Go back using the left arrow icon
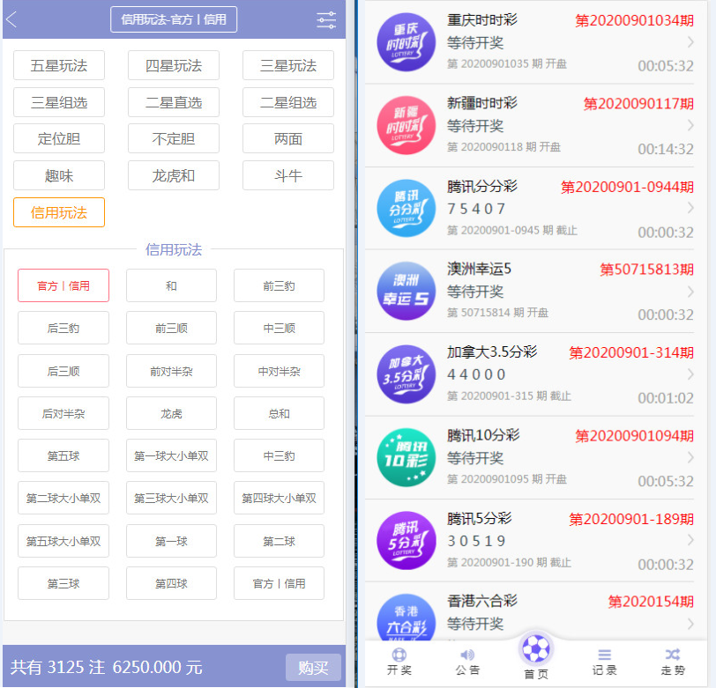716x688 pixels. click(x=12, y=19)
